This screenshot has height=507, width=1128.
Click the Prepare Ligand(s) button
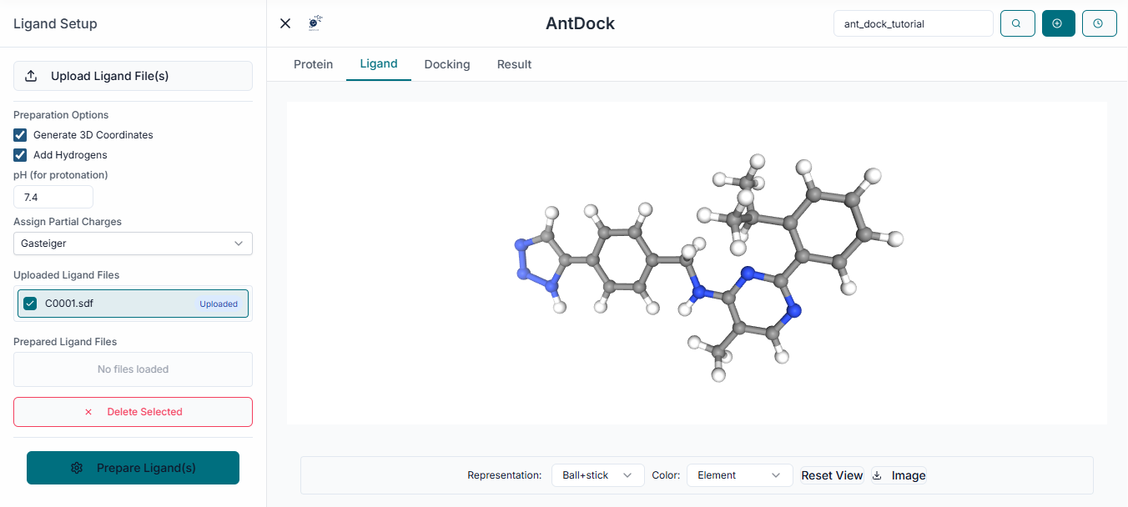(x=133, y=468)
